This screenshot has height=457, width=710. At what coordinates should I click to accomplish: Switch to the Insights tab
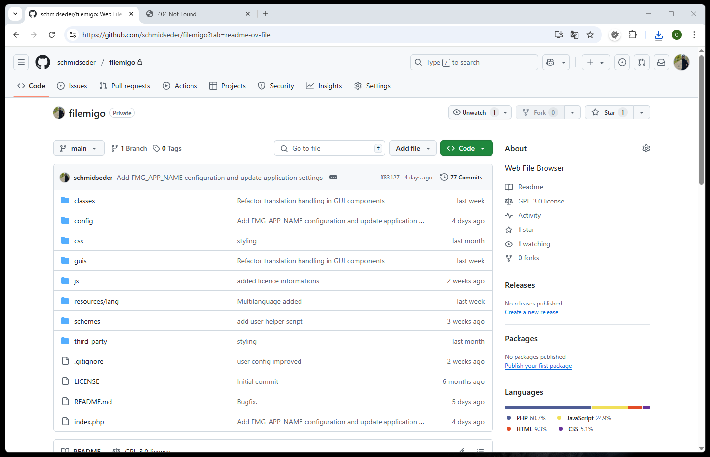(324, 86)
